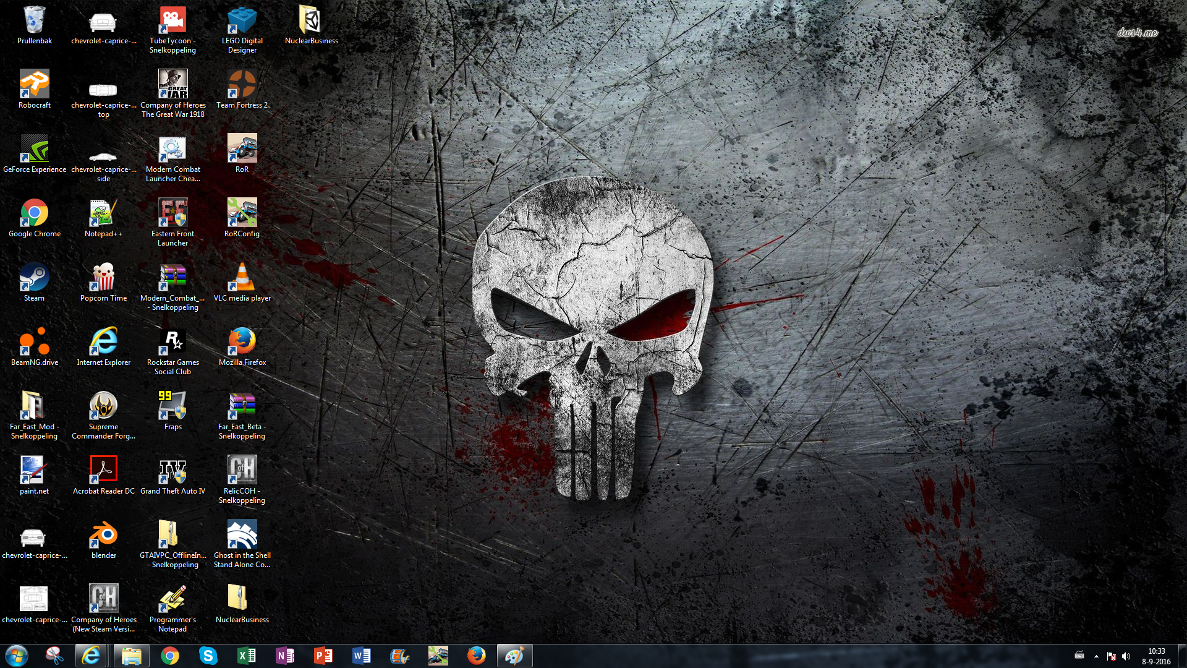Launch Chrome from the taskbar
The image size is (1187, 668).
click(170, 656)
